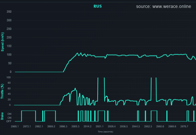Viewport: 196px width, 135px height.
Task: Select time marker 2905.3
Action: pyautogui.click(x=75, y=126)
